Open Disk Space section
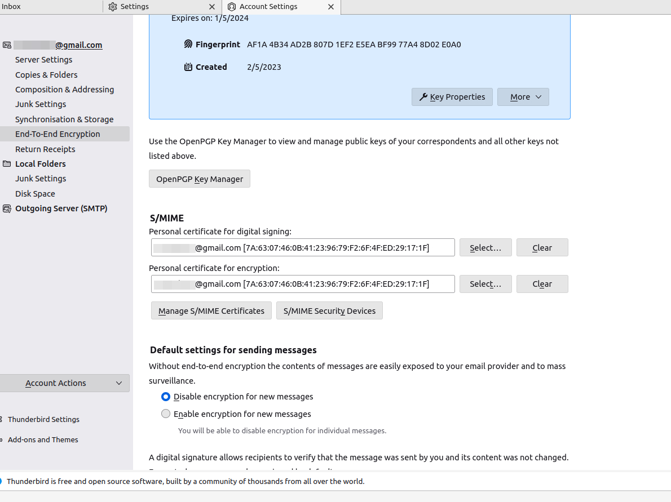The image size is (671, 502). click(35, 194)
